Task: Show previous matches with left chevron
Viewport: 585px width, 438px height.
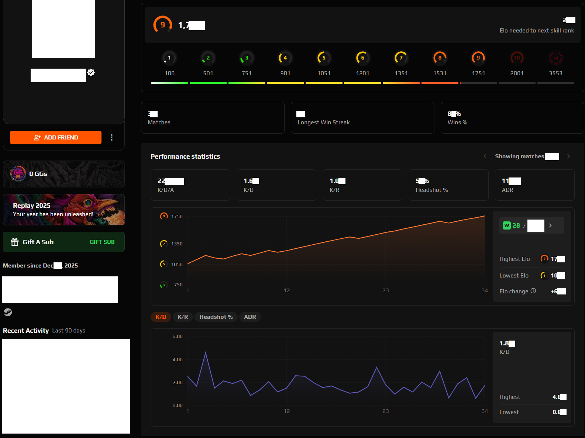Action: tap(485, 156)
